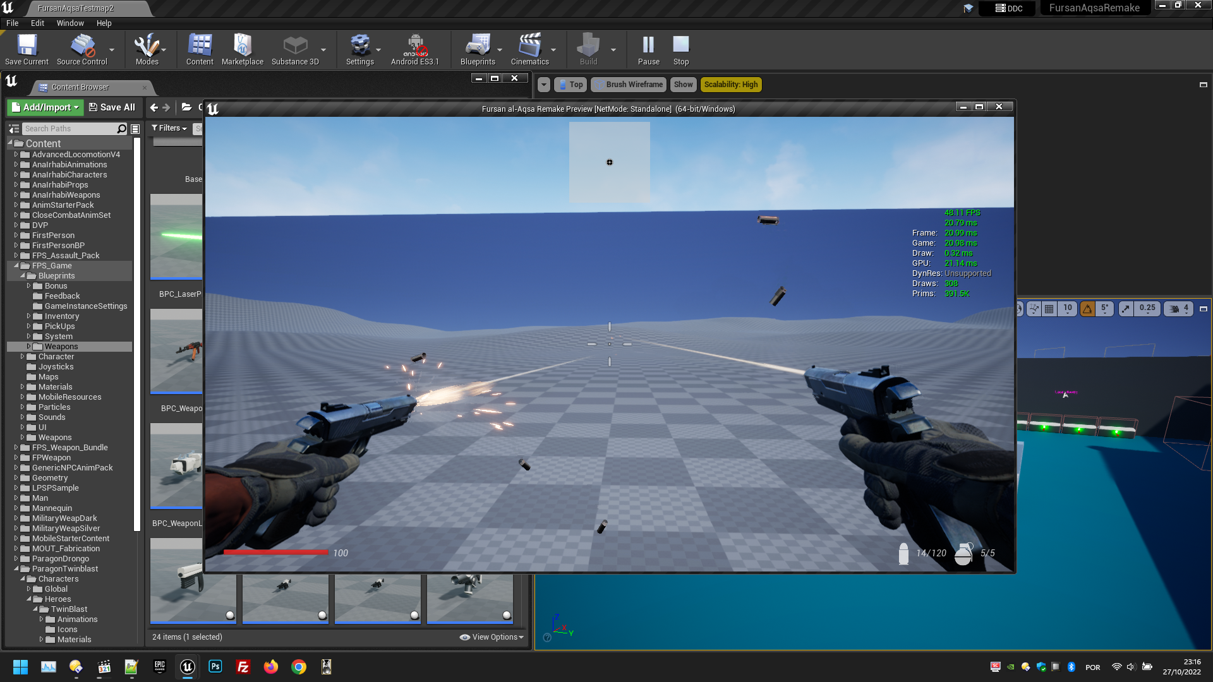Expand the Weapons folder under Blueprints
This screenshot has height=682, width=1213.
(28, 347)
